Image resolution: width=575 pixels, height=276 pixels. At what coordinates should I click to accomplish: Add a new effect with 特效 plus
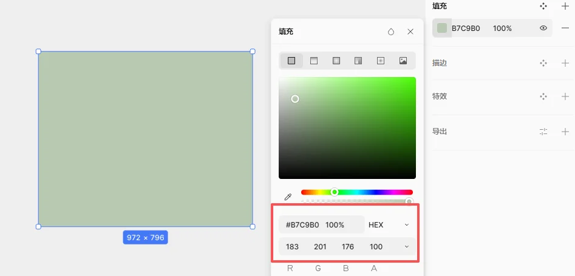pyautogui.click(x=565, y=96)
